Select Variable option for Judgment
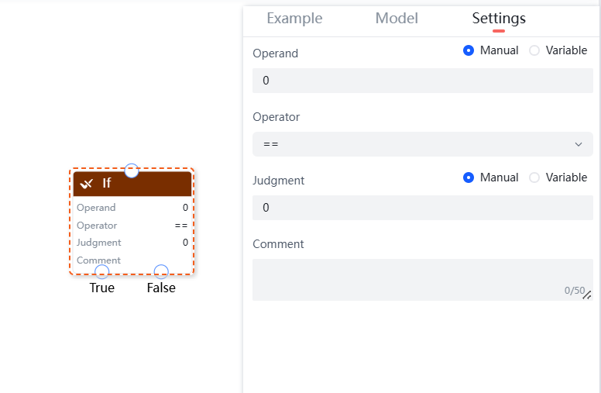 click(x=534, y=178)
